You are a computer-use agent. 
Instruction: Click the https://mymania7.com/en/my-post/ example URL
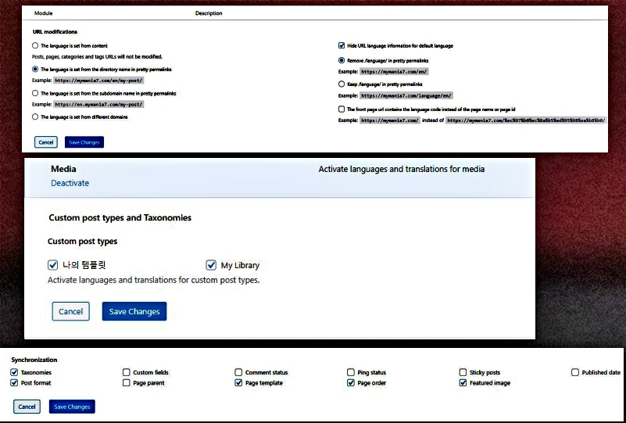(98, 81)
